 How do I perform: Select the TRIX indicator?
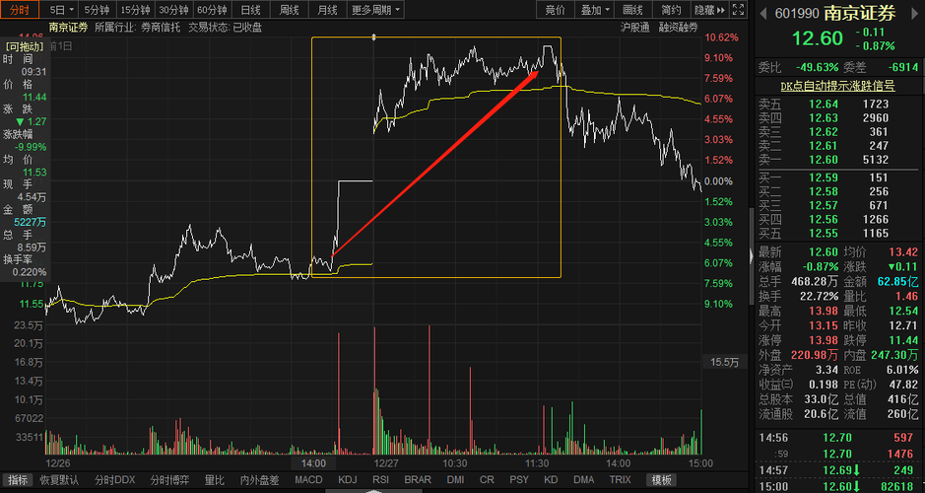pyautogui.click(x=620, y=480)
